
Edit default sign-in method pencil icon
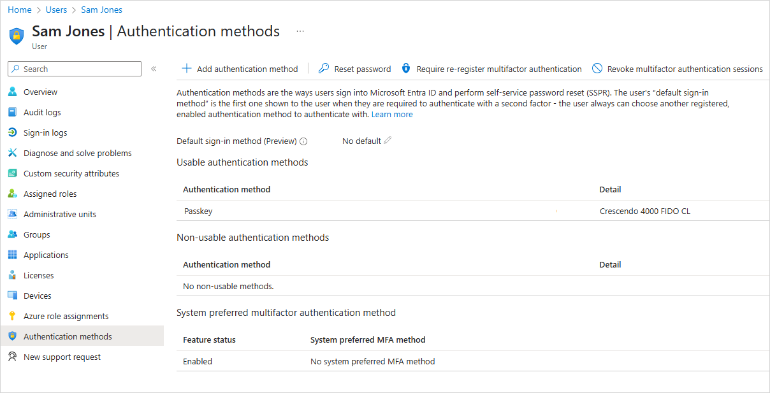tap(388, 141)
